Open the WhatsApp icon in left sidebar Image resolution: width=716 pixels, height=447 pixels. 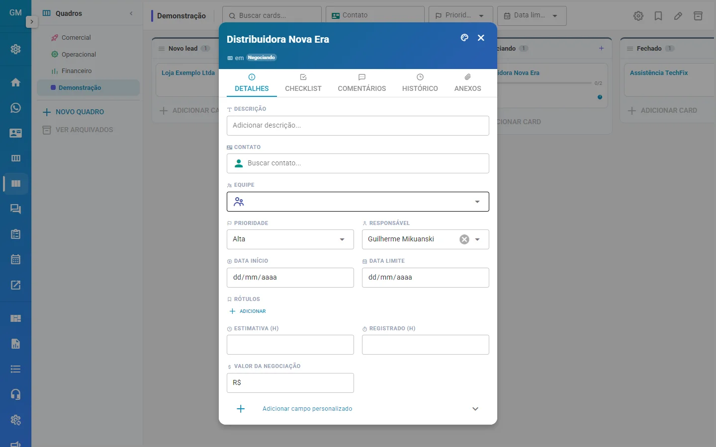(15, 108)
